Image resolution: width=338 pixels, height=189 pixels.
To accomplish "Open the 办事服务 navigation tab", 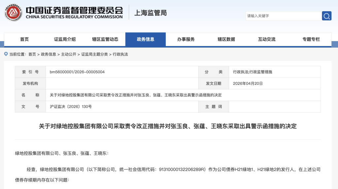I will [x=186, y=39].
